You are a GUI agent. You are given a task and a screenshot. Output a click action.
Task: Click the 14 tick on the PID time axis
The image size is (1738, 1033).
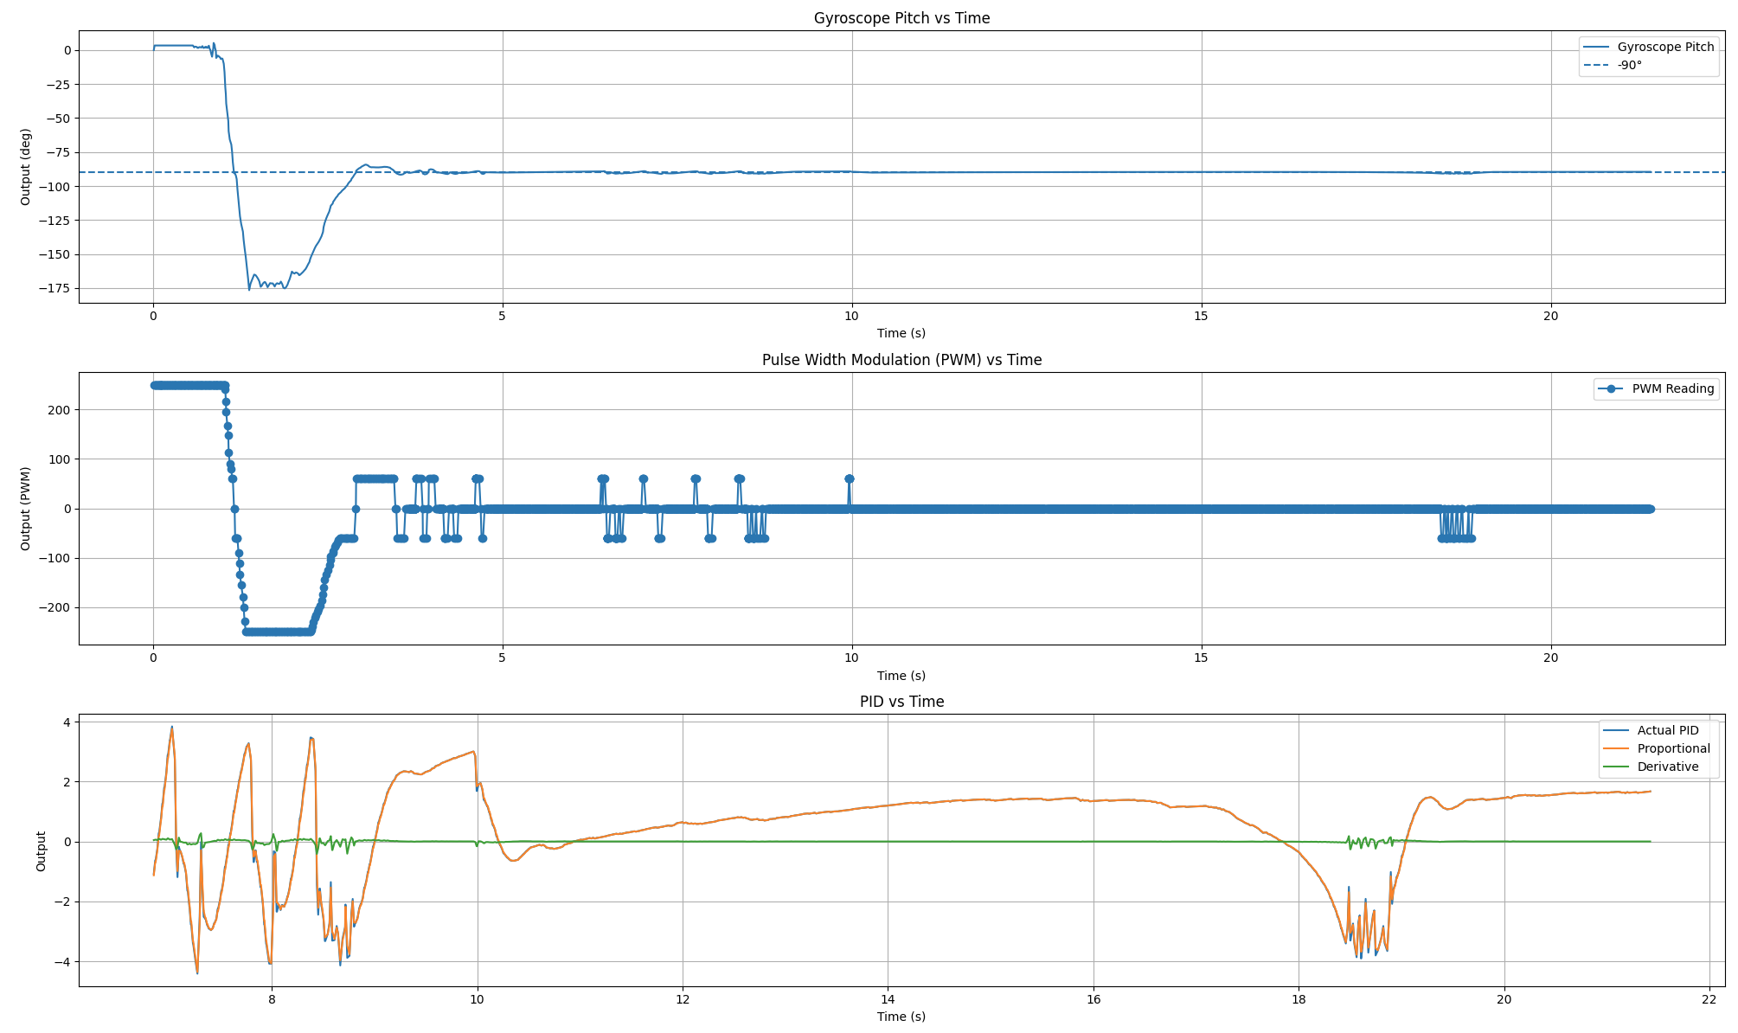pos(888,999)
